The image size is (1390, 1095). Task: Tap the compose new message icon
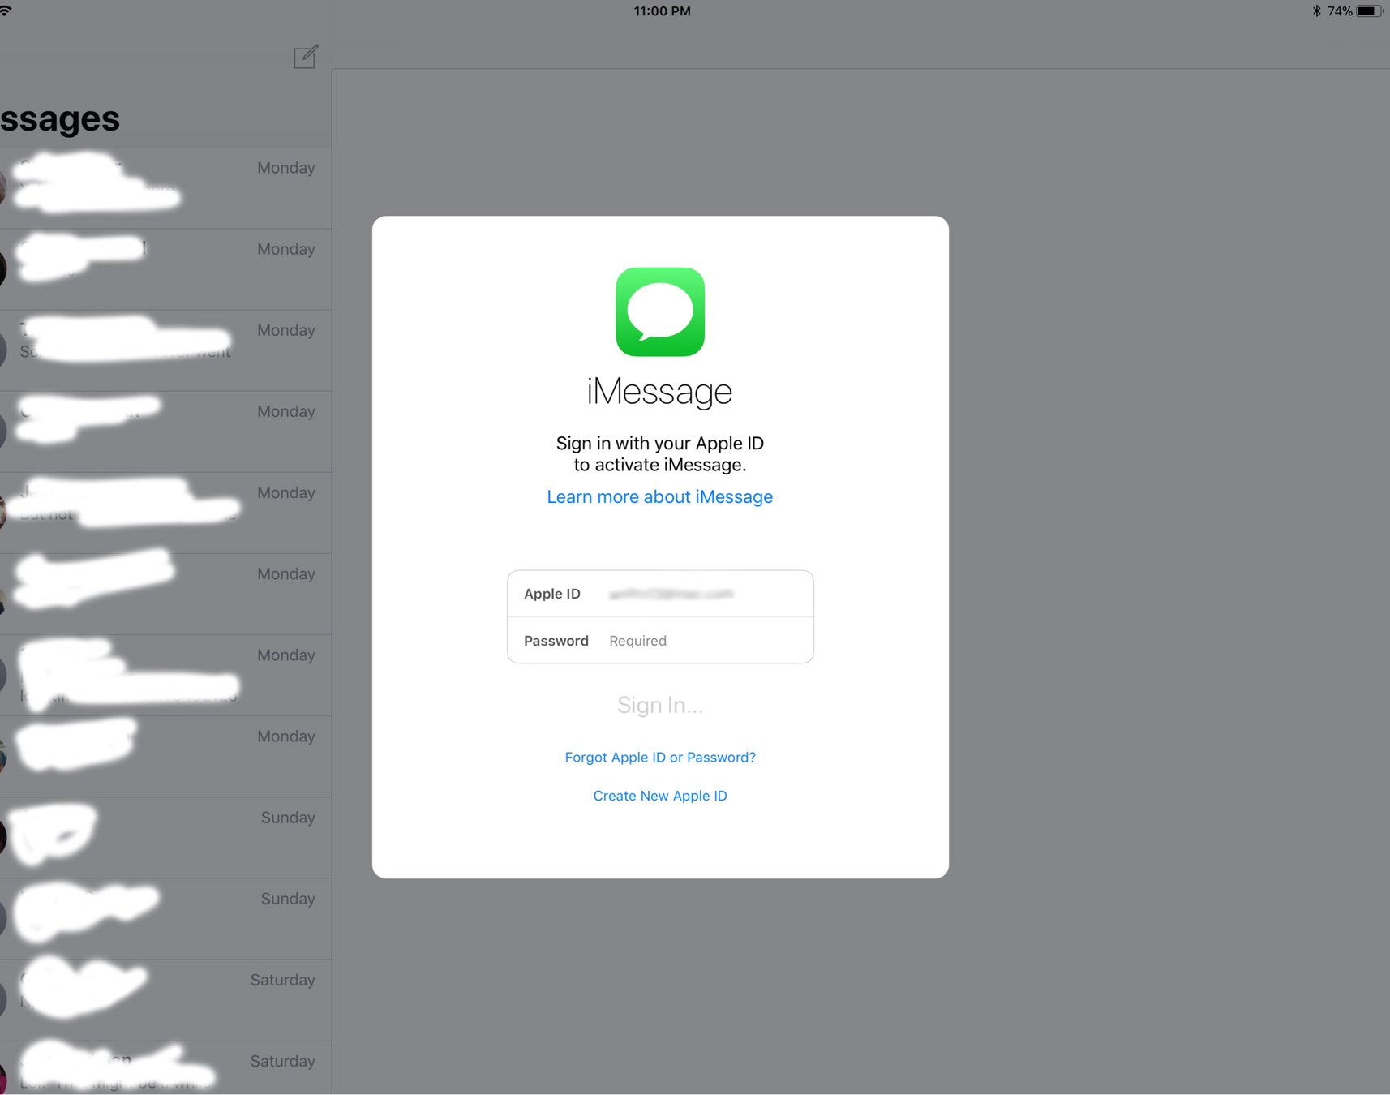pyautogui.click(x=306, y=57)
